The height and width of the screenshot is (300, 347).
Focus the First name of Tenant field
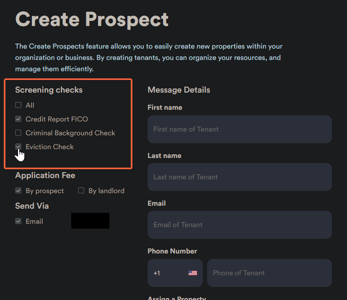coord(239,129)
